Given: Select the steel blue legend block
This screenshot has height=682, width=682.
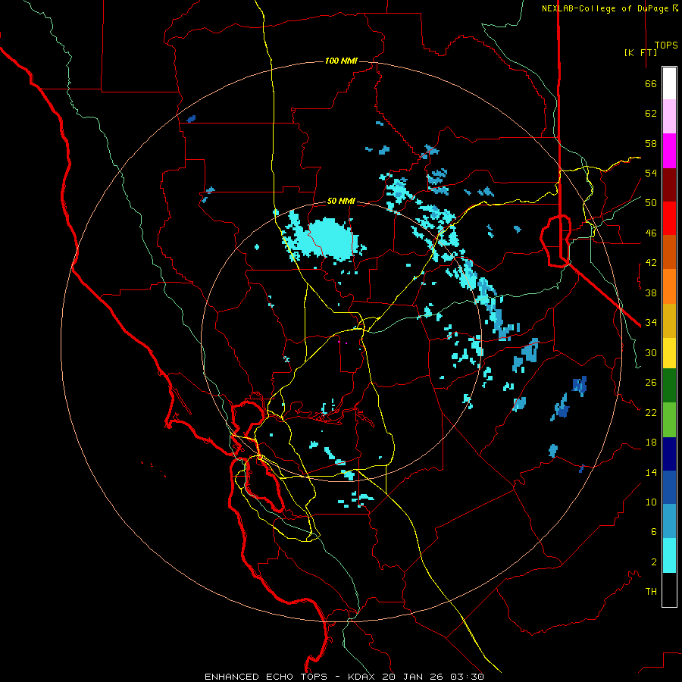Looking at the screenshot, I should click(x=669, y=521).
